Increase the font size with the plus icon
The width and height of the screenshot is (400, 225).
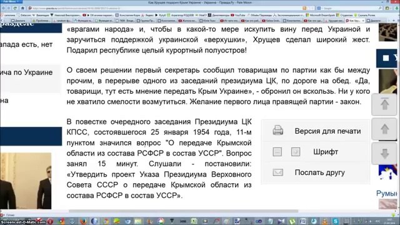pyautogui.click(x=296, y=152)
